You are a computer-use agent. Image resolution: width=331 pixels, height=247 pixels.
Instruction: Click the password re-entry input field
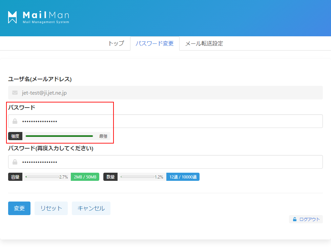[x=169, y=162]
